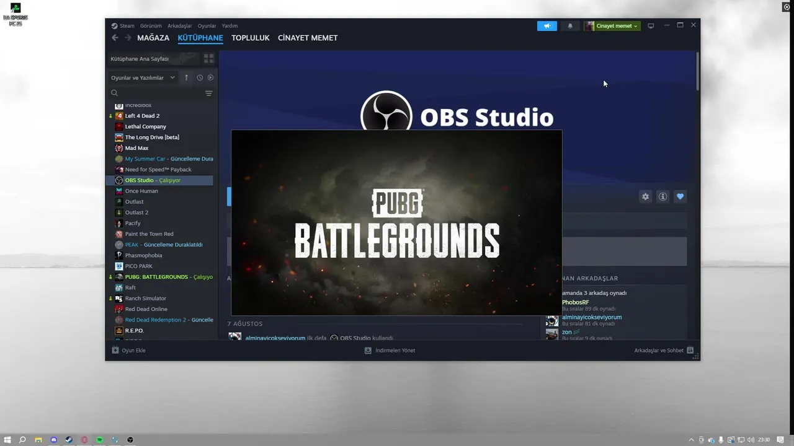Select OBS Studio in library list

(x=161, y=180)
